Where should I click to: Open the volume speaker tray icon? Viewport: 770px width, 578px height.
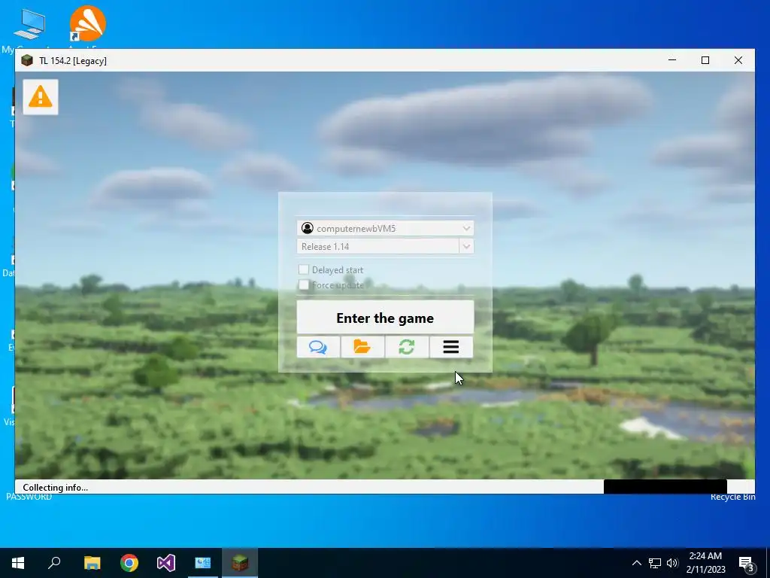tap(672, 563)
